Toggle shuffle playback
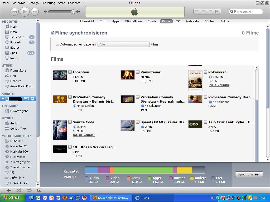Screen dimensions: 270x202 [x=19, y=190]
